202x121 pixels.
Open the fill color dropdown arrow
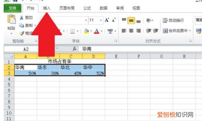(x=91, y=31)
